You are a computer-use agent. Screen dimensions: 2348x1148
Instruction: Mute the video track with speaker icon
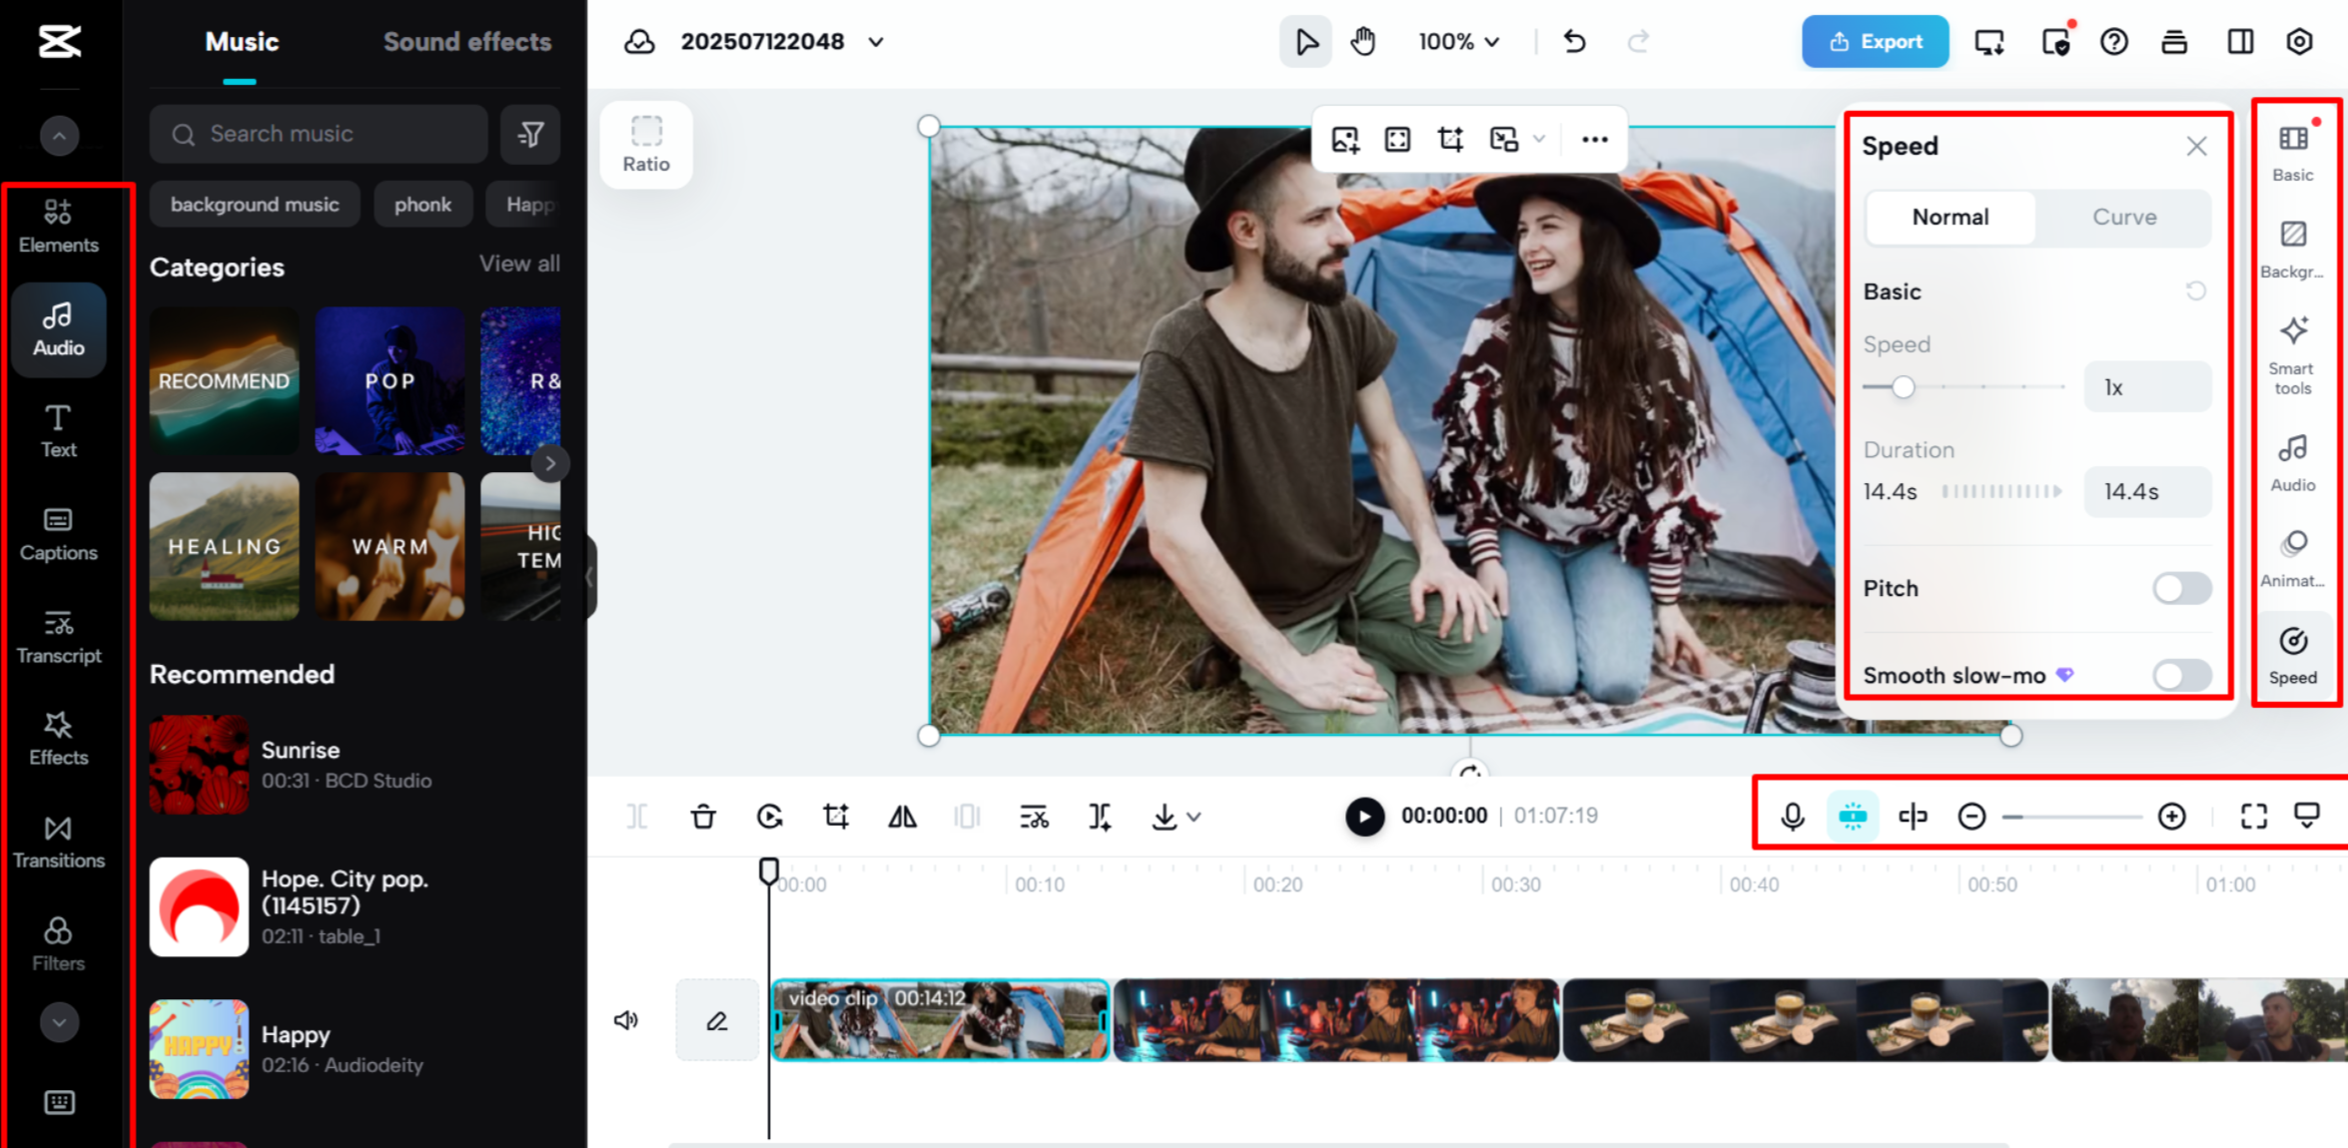click(626, 1020)
